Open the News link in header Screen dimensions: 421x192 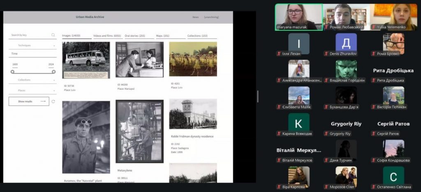tap(195, 17)
